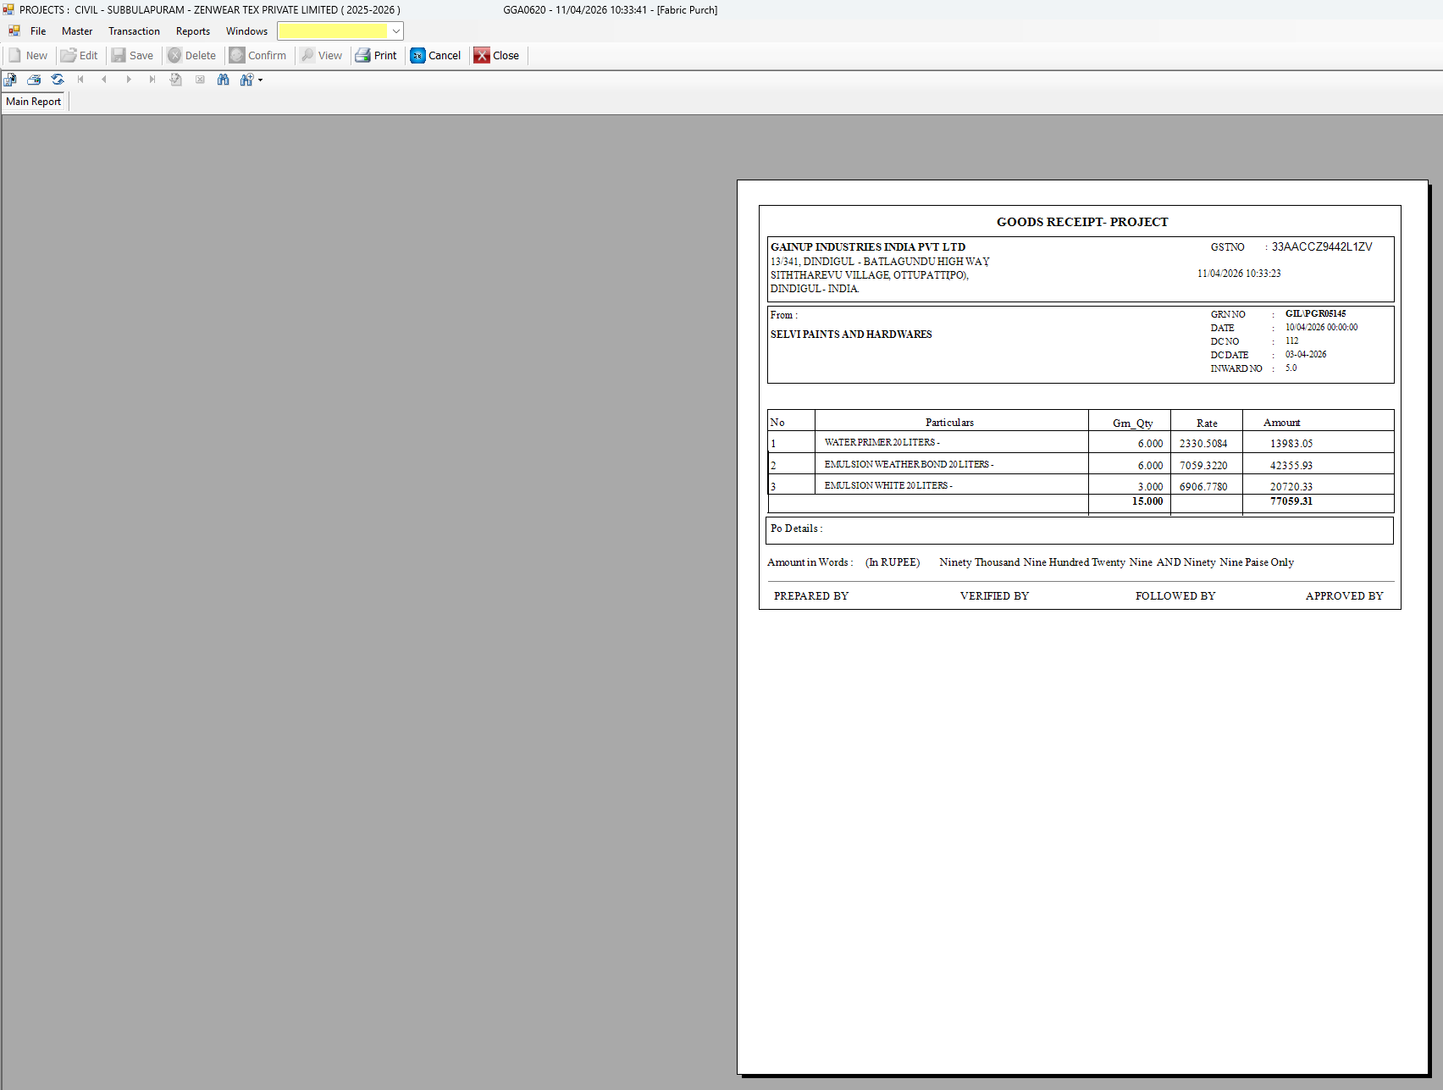Select the Main Report tab
The height and width of the screenshot is (1090, 1443).
(x=34, y=102)
